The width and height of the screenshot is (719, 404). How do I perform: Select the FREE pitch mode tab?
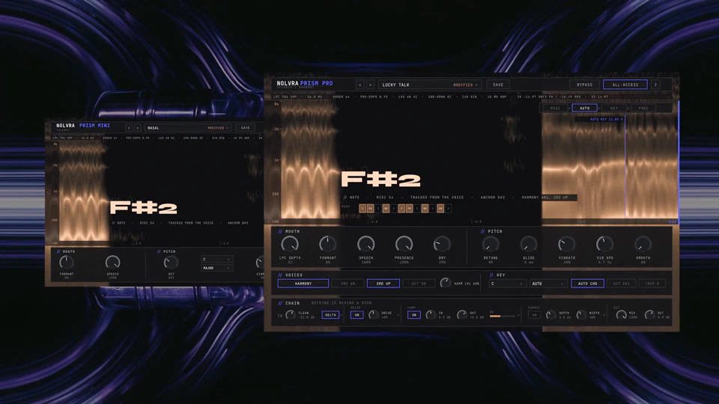644,108
